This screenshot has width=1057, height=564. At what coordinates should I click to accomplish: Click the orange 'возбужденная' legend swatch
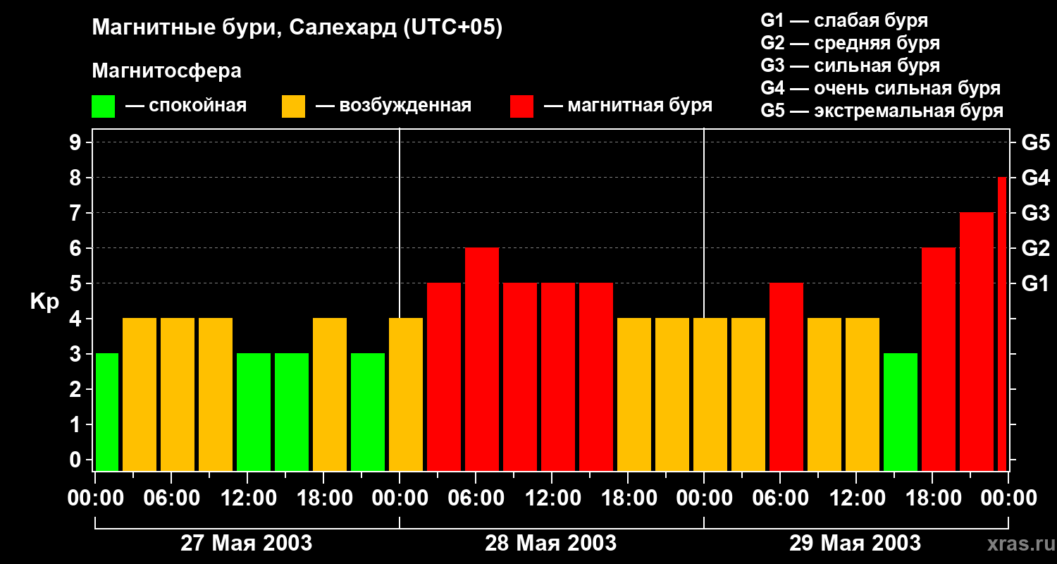[293, 106]
